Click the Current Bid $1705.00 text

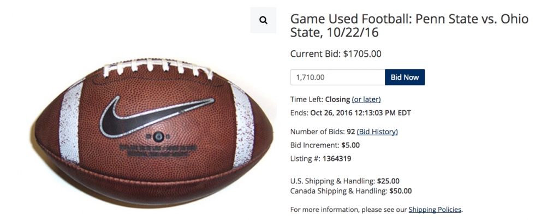[x=336, y=54]
